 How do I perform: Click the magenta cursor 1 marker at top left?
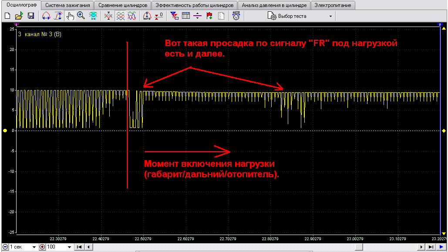tap(16, 24)
